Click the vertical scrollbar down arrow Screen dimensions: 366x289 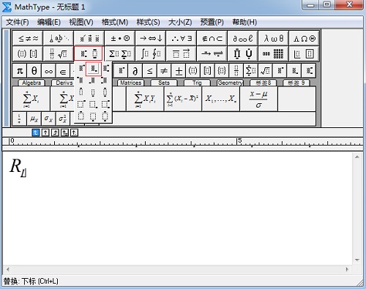coord(357,260)
